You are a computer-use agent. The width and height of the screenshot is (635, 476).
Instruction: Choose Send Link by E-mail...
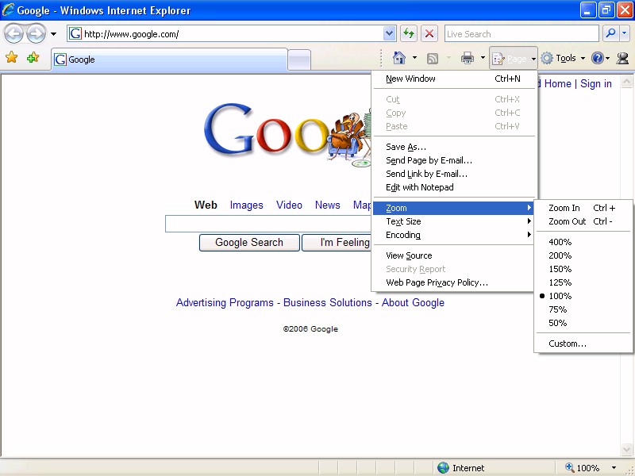tap(453, 174)
